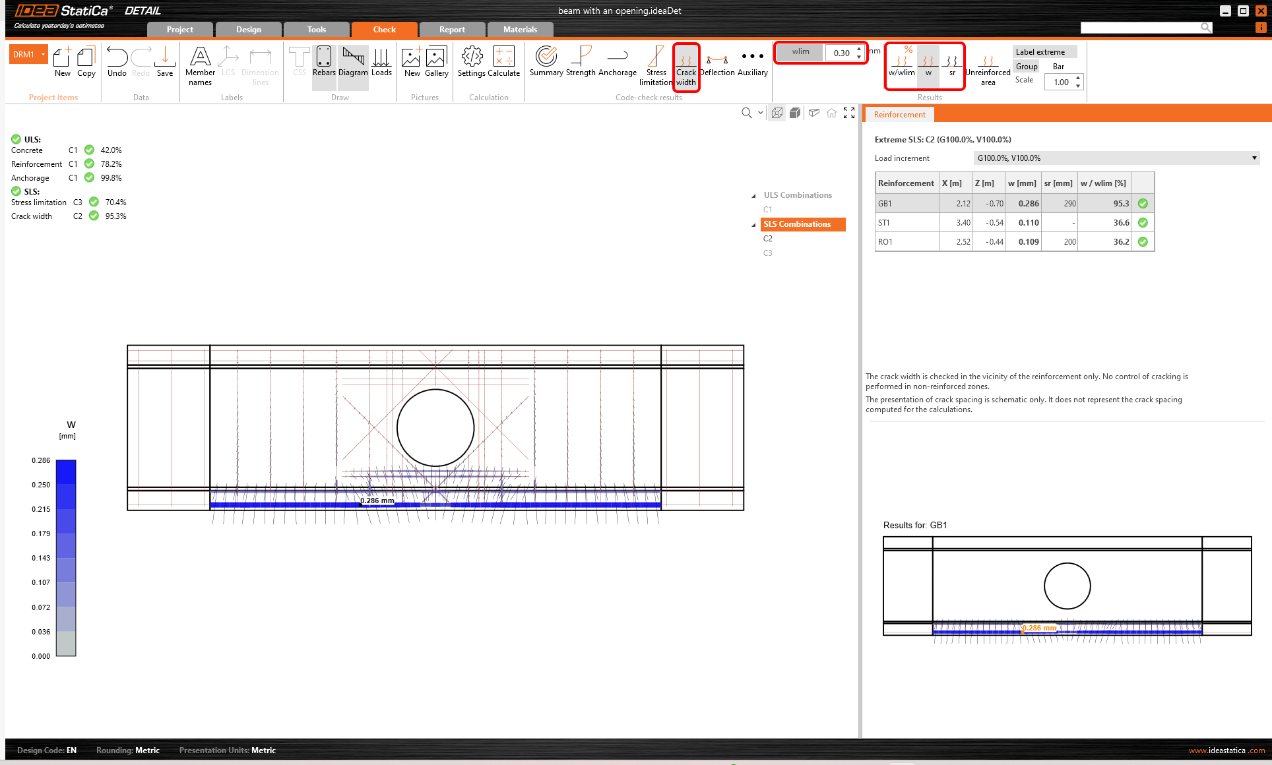Show the Strength check results
Screen dimensions: 1272x765
(x=581, y=62)
